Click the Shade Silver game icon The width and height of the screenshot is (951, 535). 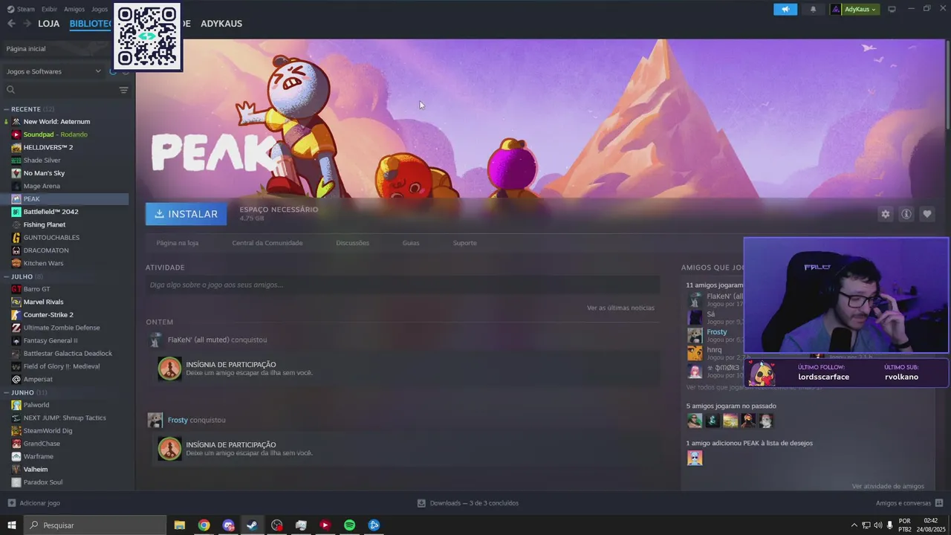(x=16, y=160)
